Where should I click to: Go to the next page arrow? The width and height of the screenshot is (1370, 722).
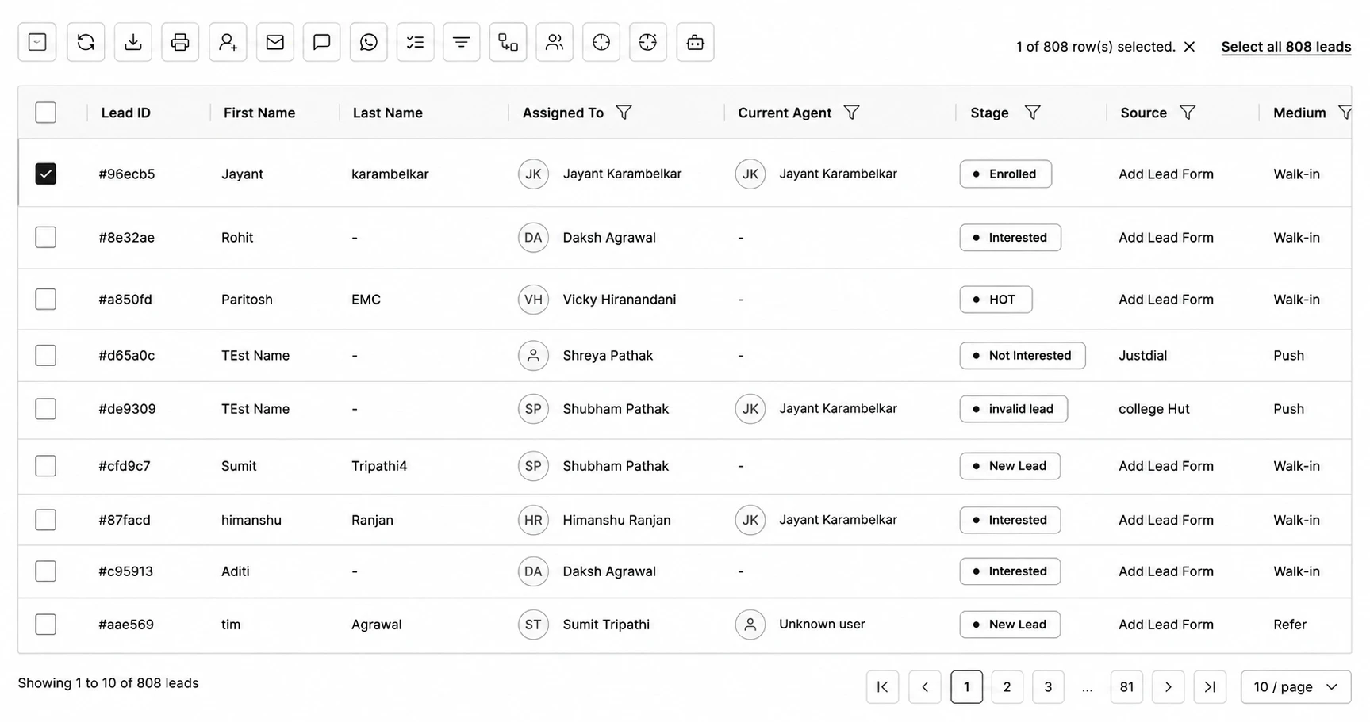click(1168, 687)
